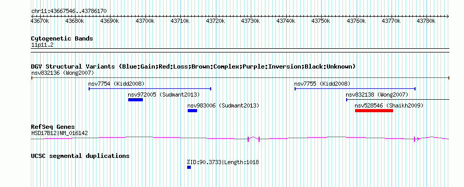This screenshot has height=187, width=464.
Task: Click the segmental duplication blue block
Action: (x=189, y=167)
